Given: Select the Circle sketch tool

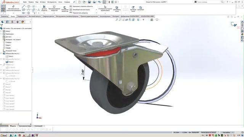Looking at the screenshot, I should 29,6.
